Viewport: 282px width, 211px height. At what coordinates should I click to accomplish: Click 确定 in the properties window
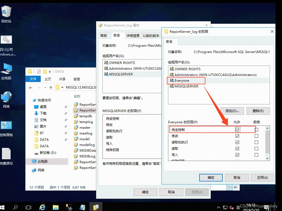[x=145, y=192]
